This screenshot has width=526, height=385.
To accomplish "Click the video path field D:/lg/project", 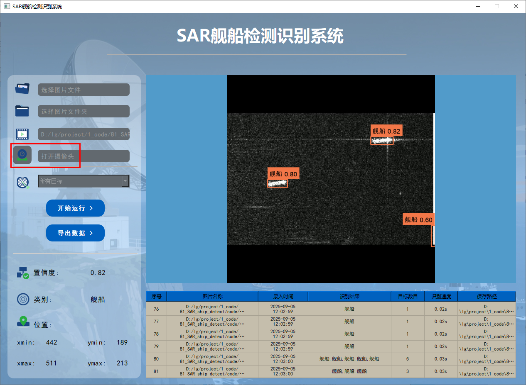I will pos(84,134).
